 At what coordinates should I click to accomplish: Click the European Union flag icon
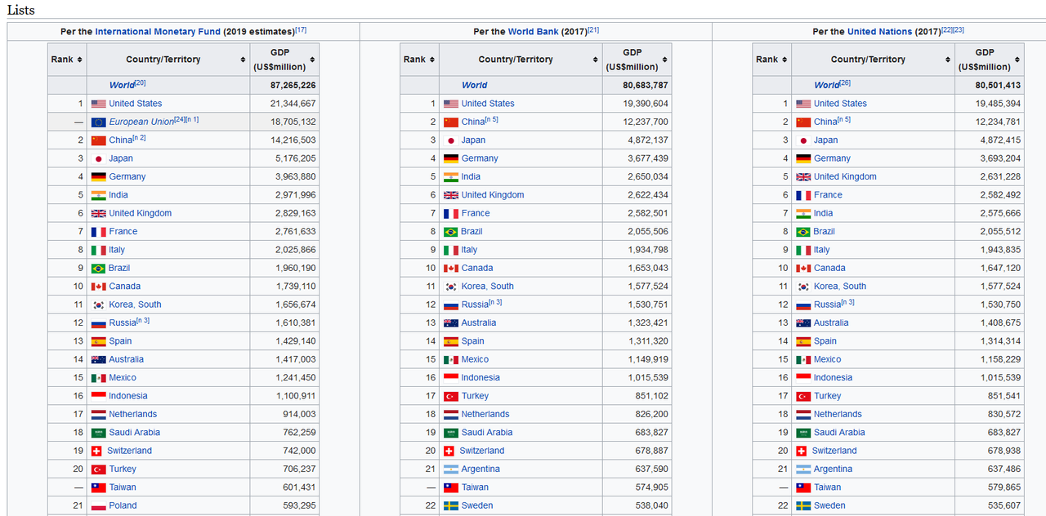click(98, 122)
